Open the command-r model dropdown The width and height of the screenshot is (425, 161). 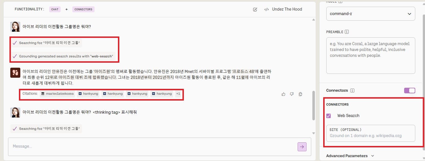click(x=370, y=14)
